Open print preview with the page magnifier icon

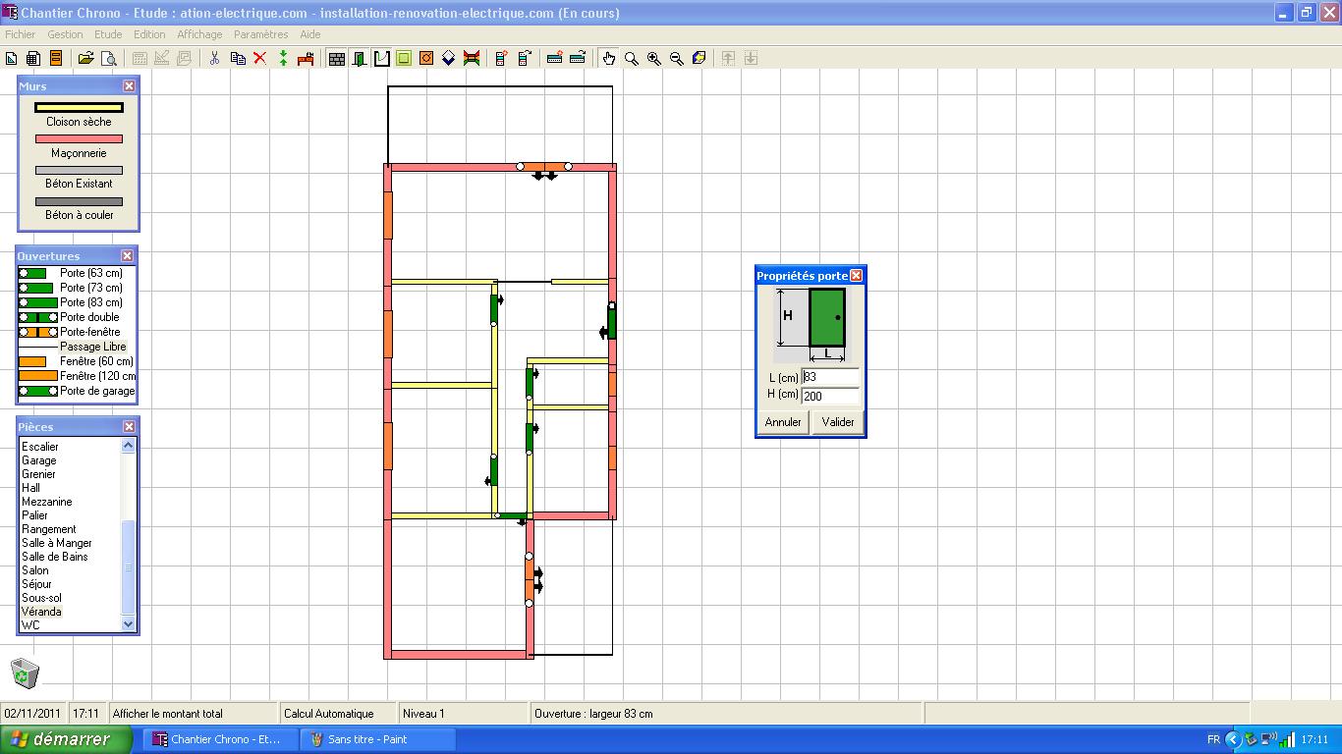pyautogui.click(x=109, y=58)
